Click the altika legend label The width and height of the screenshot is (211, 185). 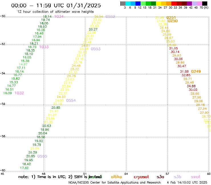(117, 177)
